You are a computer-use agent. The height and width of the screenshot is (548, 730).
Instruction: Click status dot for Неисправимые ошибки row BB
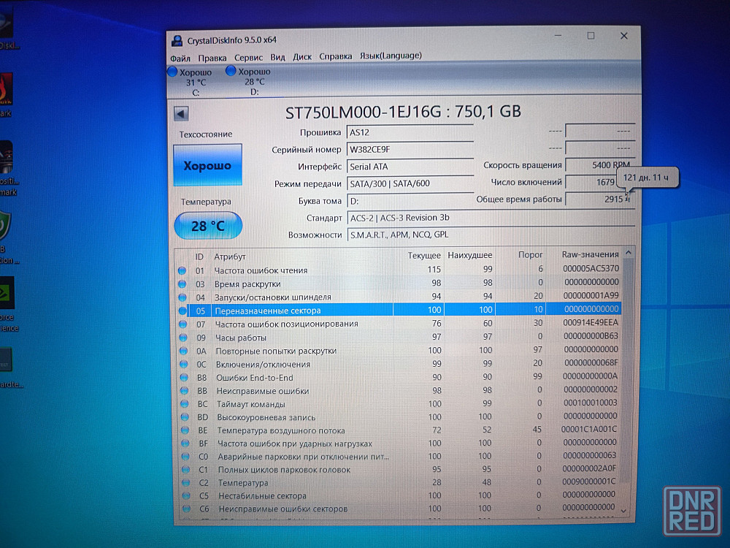[x=185, y=391]
